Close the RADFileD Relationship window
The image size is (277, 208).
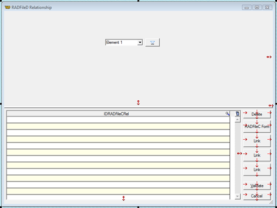267,8
